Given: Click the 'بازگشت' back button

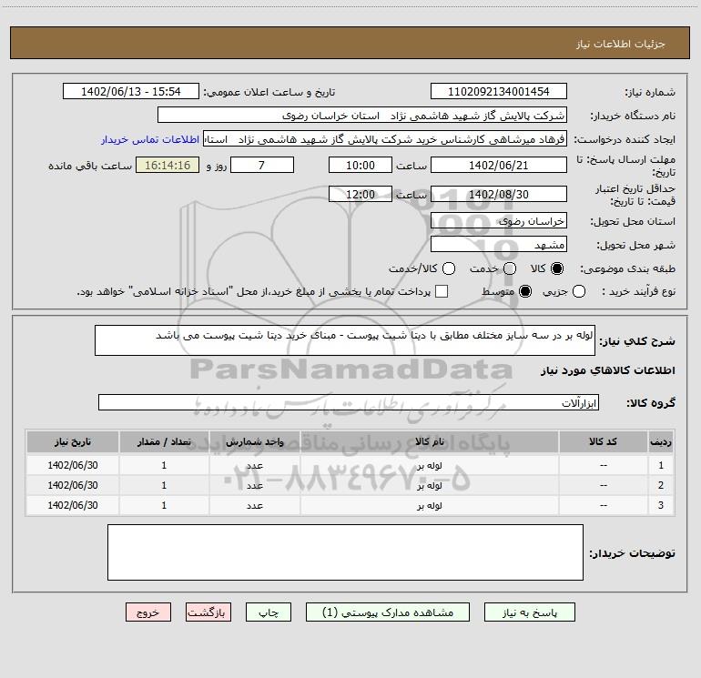Looking at the screenshot, I should pyautogui.click(x=209, y=612).
